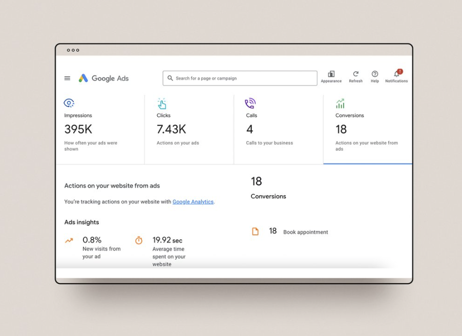Click the orange trend arrow icon
The width and height of the screenshot is (462, 336).
point(69,241)
